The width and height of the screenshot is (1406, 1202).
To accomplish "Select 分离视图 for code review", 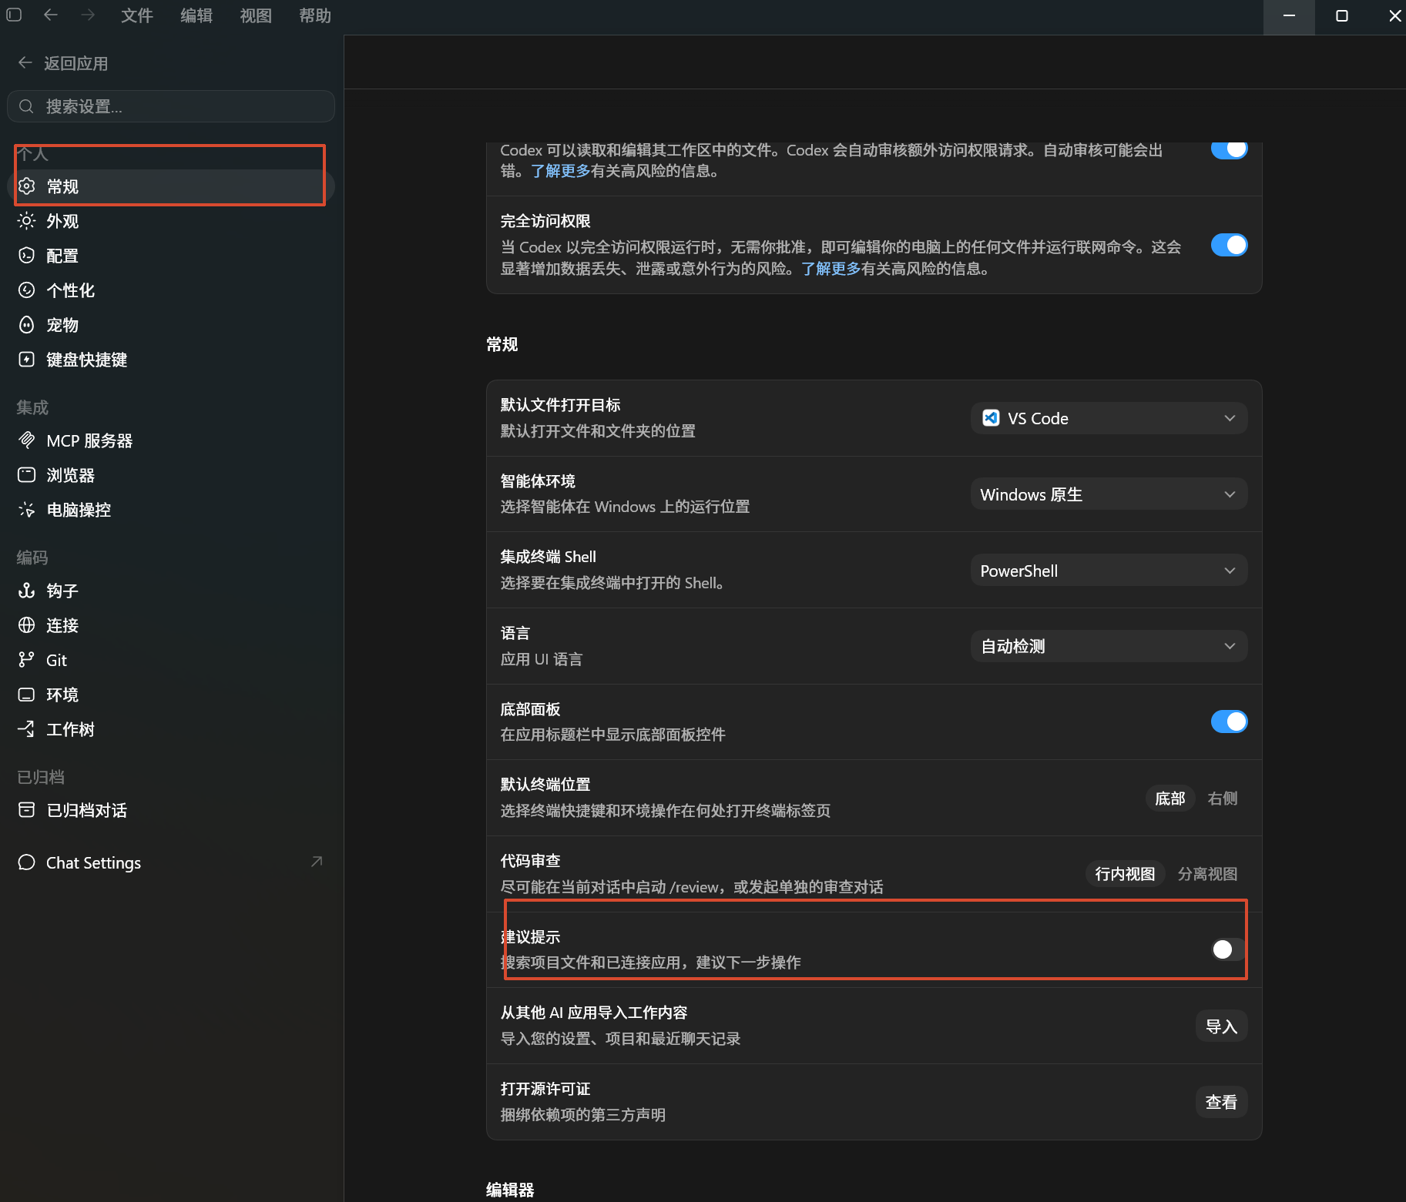I will click(x=1207, y=874).
